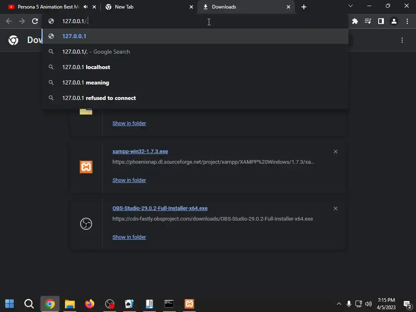The height and width of the screenshot is (312, 416).
Task: Click the Chrome taskbar icon
Action: [50, 304]
